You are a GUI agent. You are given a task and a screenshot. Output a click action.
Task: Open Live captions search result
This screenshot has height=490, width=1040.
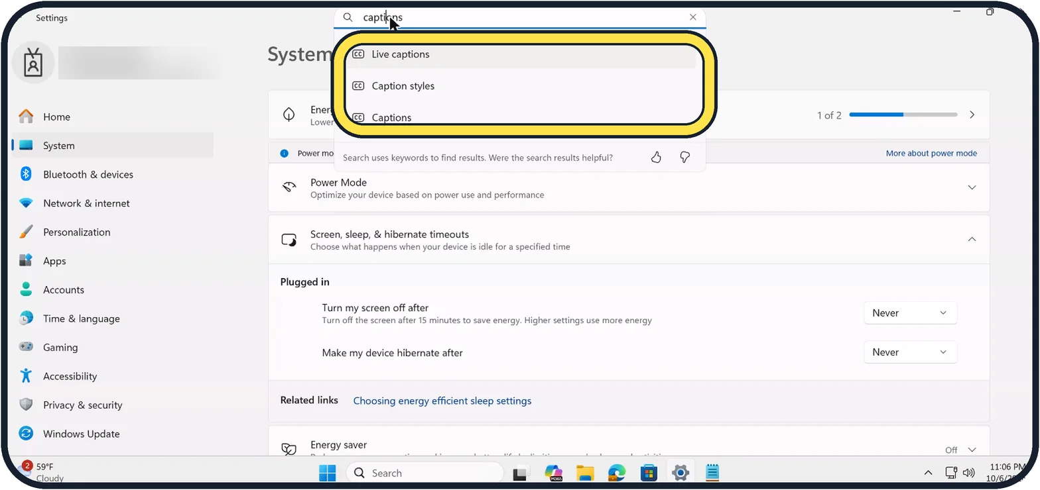pos(521,54)
